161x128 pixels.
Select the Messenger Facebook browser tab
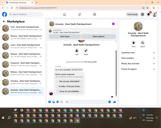pos(20,3)
